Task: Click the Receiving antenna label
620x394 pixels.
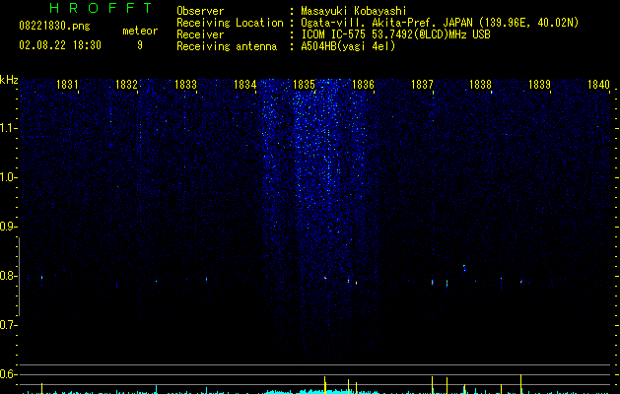Action: (227, 46)
